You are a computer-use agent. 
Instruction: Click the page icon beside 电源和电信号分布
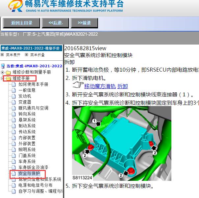(14, 185)
